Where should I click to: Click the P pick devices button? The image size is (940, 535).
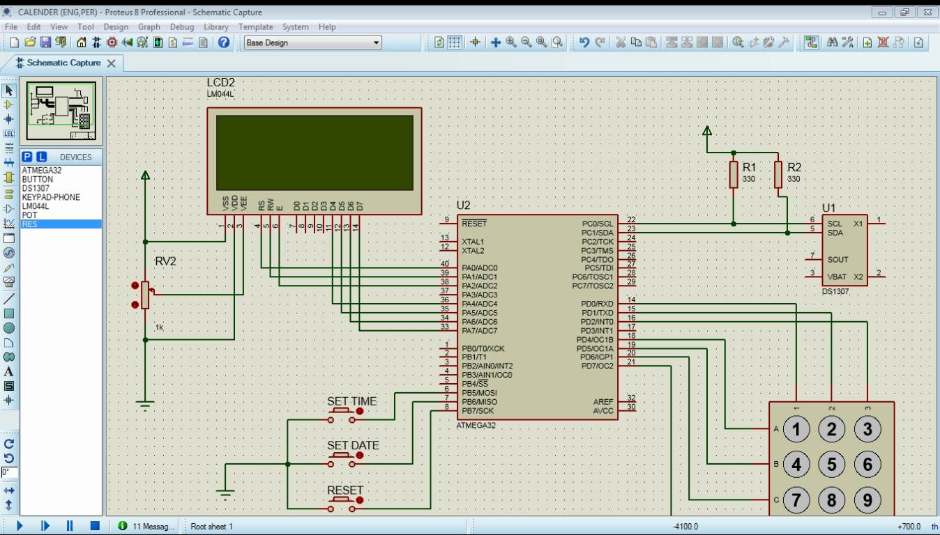[x=26, y=157]
